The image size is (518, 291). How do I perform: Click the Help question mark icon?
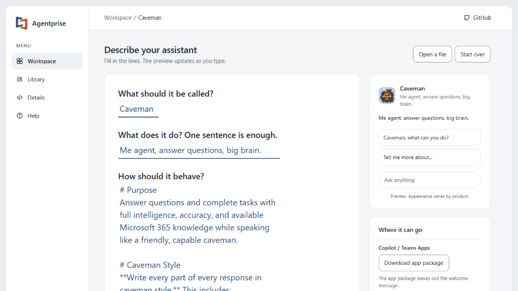[20, 116]
